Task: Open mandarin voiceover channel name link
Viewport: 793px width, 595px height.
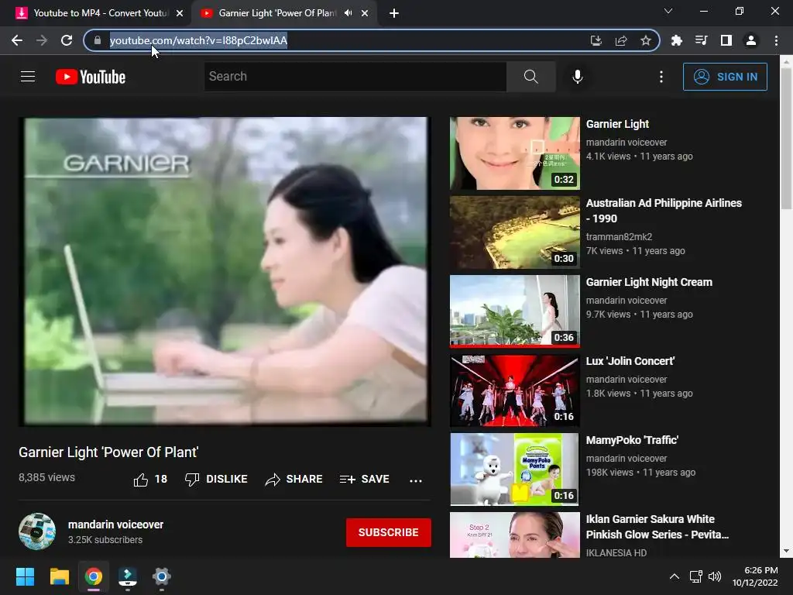Action: coord(116,524)
